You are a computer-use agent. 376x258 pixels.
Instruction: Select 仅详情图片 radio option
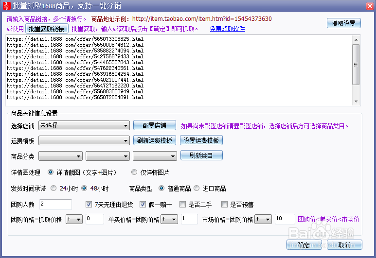(x=134, y=172)
